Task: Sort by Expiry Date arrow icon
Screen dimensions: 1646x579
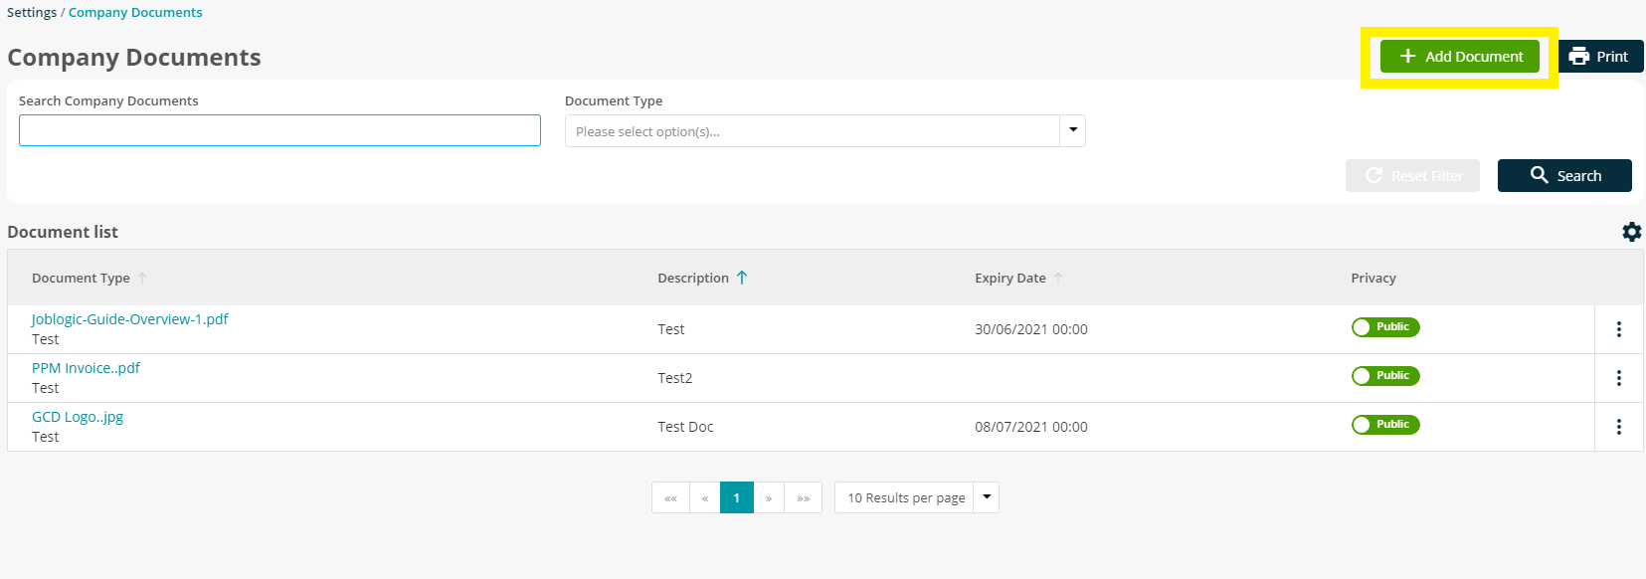Action: click(1058, 279)
